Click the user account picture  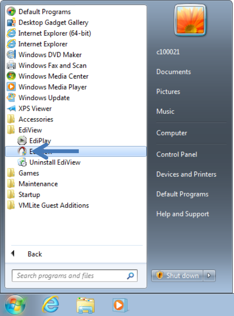[x=190, y=20]
